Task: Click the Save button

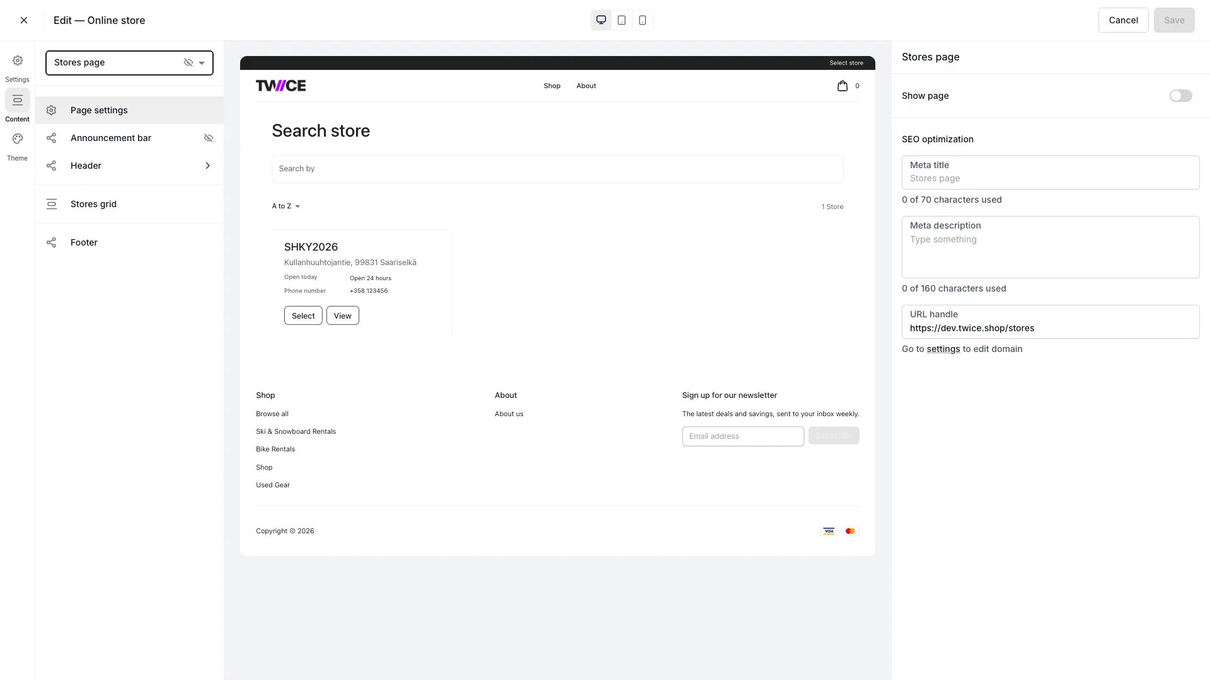Action: [x=1174, y=20]
